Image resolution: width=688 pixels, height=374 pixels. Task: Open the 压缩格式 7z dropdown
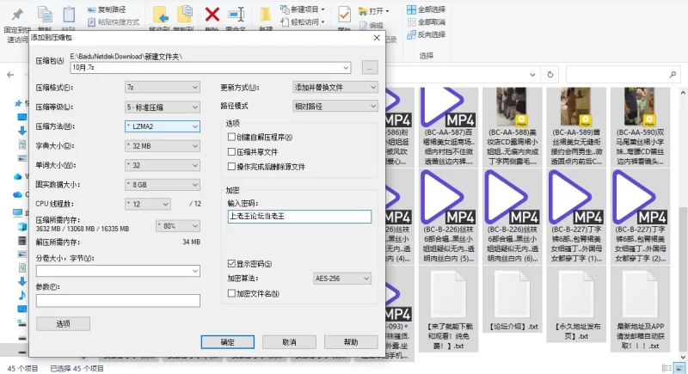click(x=163, y=88)
